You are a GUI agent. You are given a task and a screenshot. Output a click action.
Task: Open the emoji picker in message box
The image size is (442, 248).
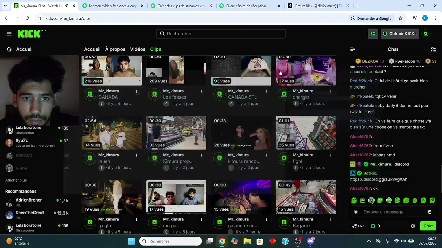pyautogui.click(x=430, y=212)
